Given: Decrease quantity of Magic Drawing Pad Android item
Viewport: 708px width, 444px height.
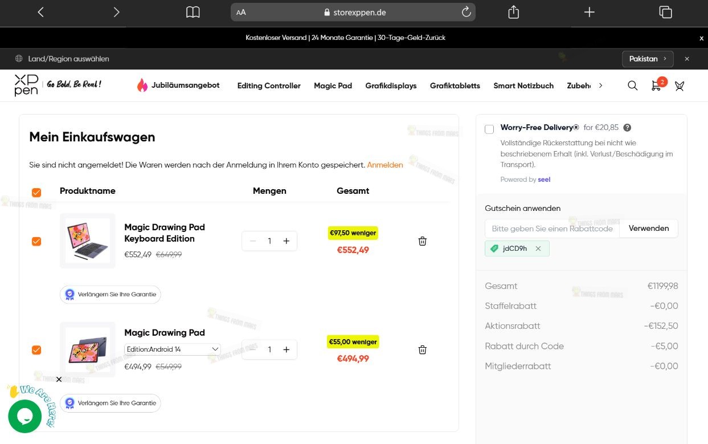Looking at the screenshot, I should click(x=253, y=349).
